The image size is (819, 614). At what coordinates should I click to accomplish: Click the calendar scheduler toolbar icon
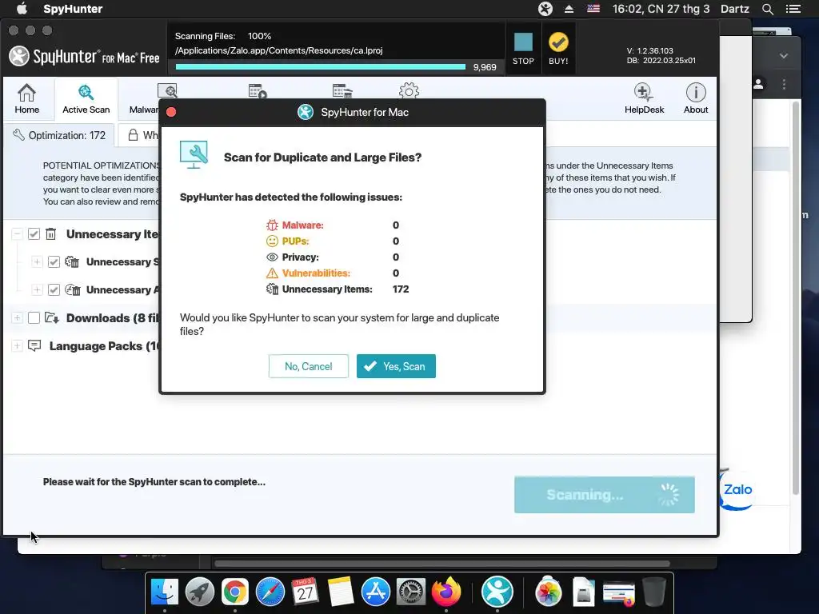pyautogui.click(x=258, y=91)
